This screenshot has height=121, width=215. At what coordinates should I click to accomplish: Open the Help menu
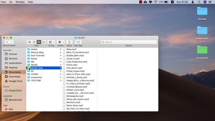pyautogui.click(x=30, y=2)
